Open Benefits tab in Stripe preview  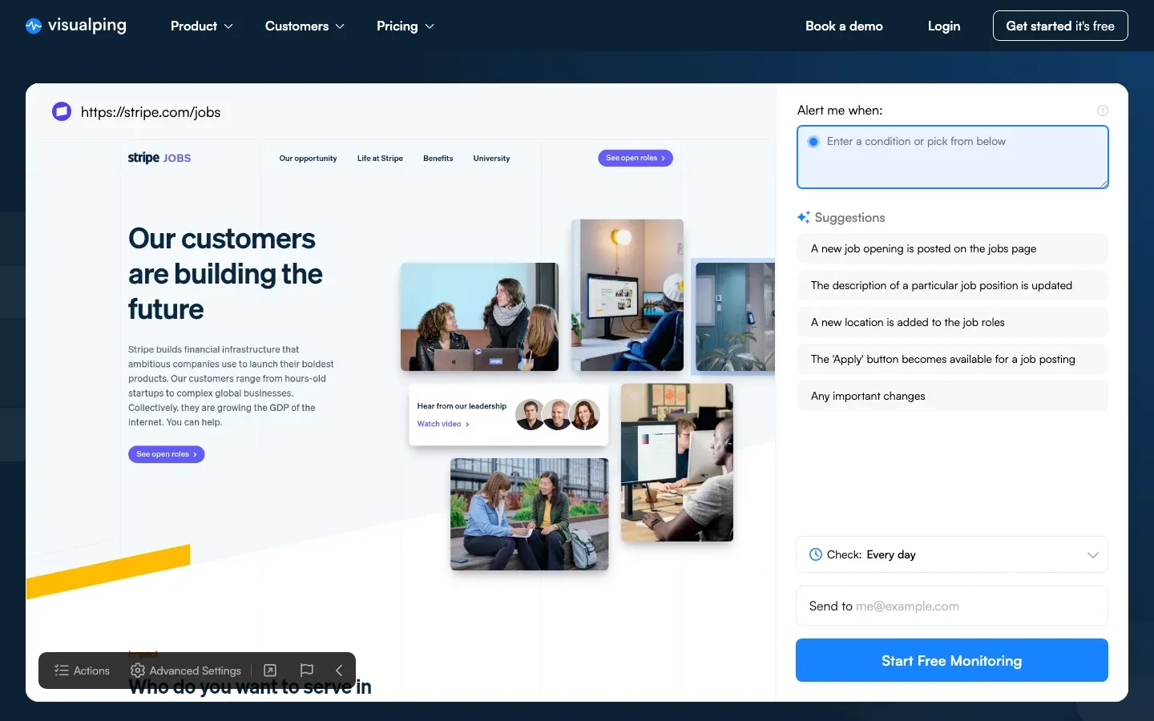point(438,158)
